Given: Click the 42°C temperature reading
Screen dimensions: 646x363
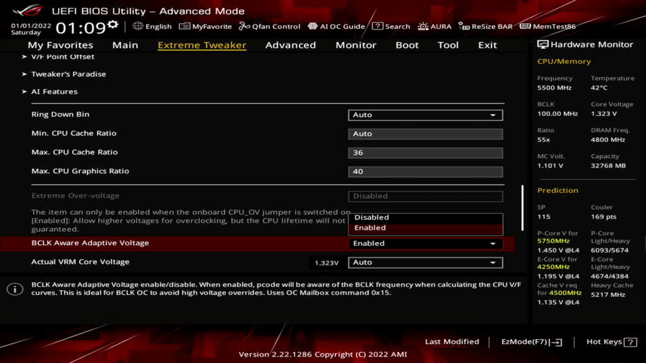Looking at the screenshot, I should click(x=599, y=88).
